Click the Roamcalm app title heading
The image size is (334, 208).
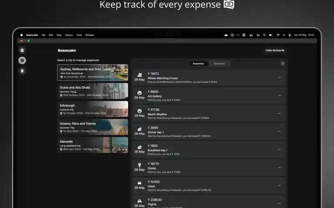click(67, 51)
